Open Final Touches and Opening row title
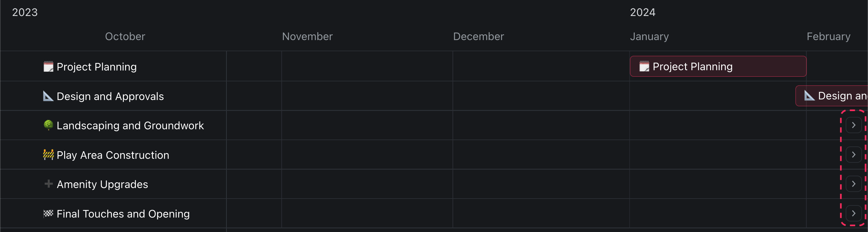This screenshot has width=868, height=232. click(x=123, y=214)
